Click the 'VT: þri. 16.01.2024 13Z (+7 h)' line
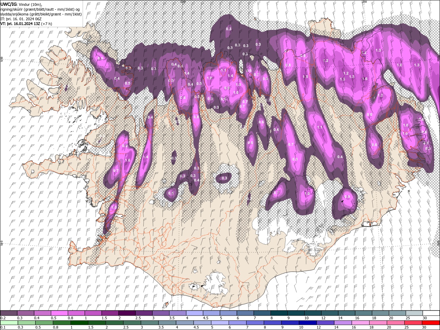The image size is (440, 330). coord(26,24)
